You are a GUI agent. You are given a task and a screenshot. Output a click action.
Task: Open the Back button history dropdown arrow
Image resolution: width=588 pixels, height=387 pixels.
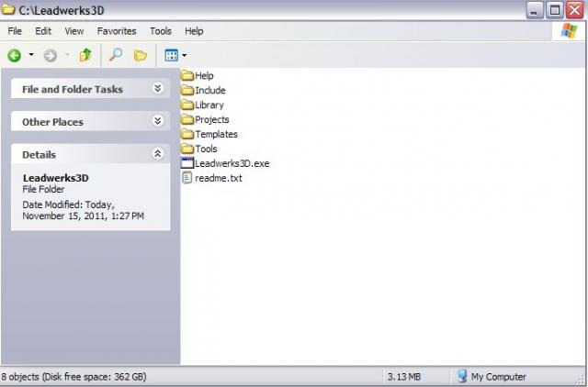pos(31,55)
